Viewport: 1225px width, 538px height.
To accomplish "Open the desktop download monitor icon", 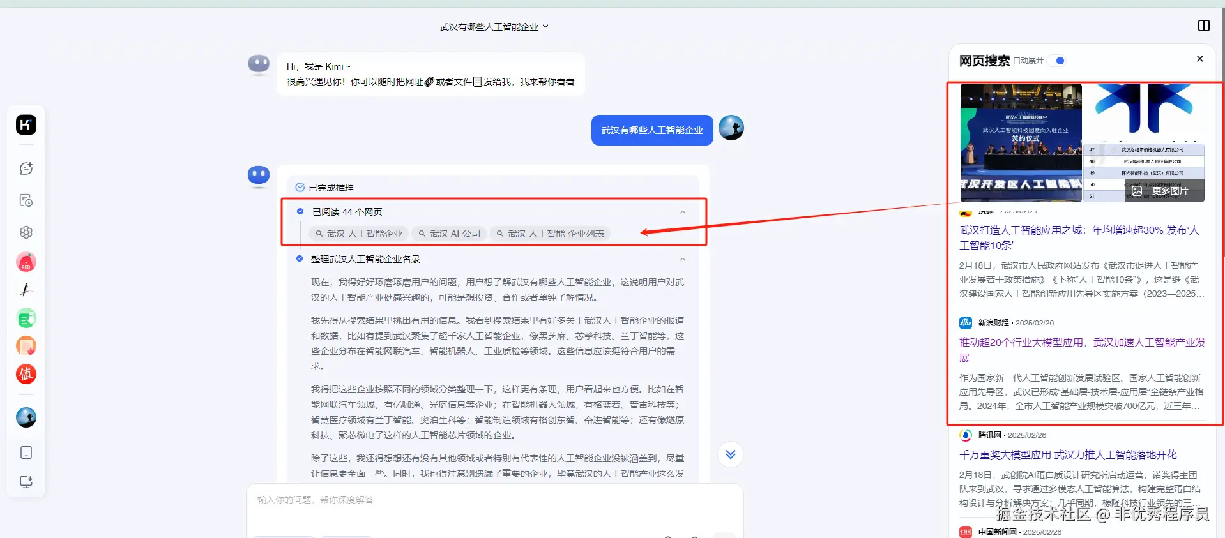I will coord(26,482).
